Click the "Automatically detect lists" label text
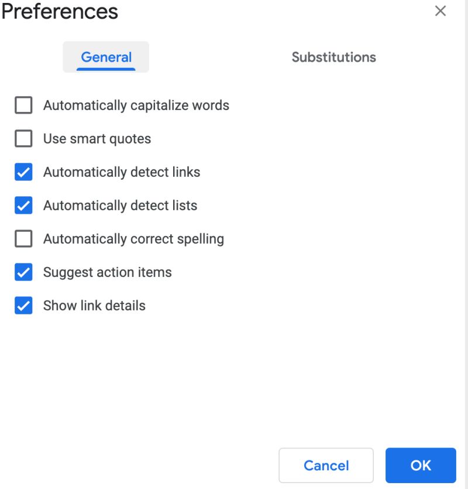The width and height of the screenshot is (468, 489). (x=120, y=206)
